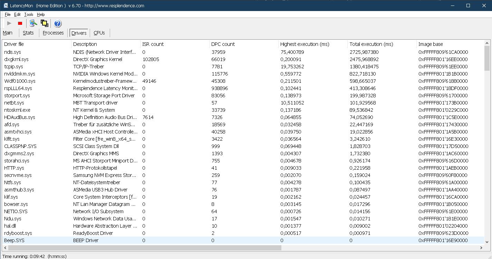The height and width of the screenshot is (259, 492).
Task: Select the nvlddmkm.sys driver row
Action: point(243,74)
